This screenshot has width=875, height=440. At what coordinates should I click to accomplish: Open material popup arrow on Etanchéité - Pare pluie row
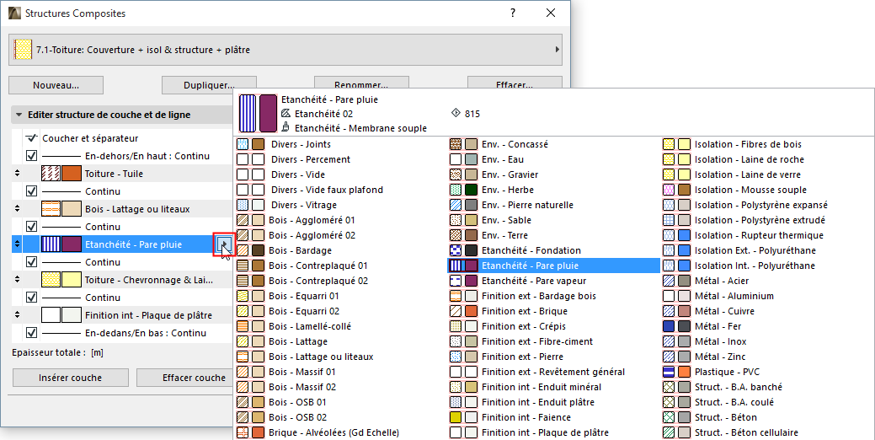224,244
